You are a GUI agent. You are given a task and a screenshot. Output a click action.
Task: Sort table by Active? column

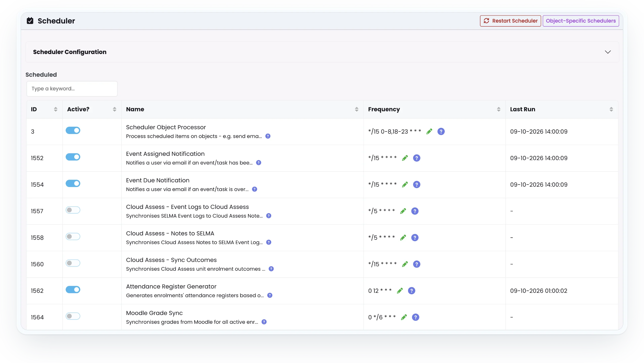pyautogui.click(x=114, y=109)
